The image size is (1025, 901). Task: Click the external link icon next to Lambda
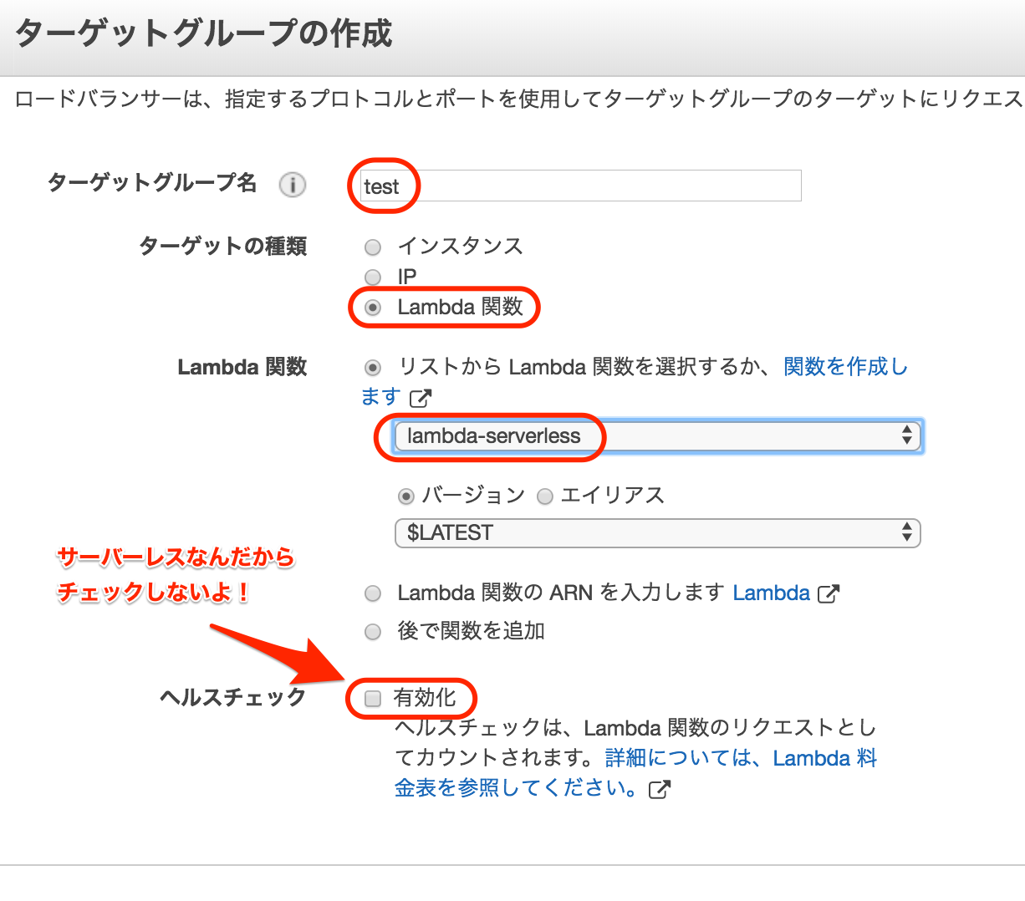[829, 593]
